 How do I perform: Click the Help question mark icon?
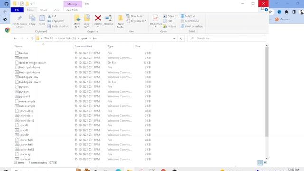pos(266,9)
